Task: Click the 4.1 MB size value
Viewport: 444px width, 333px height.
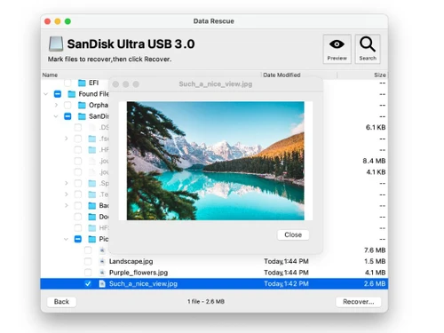Action: 375,273
